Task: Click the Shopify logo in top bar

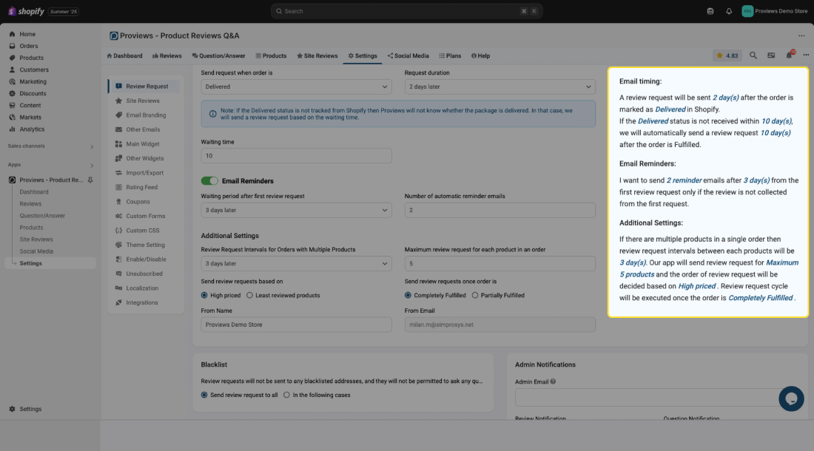Action: (26, 11)
